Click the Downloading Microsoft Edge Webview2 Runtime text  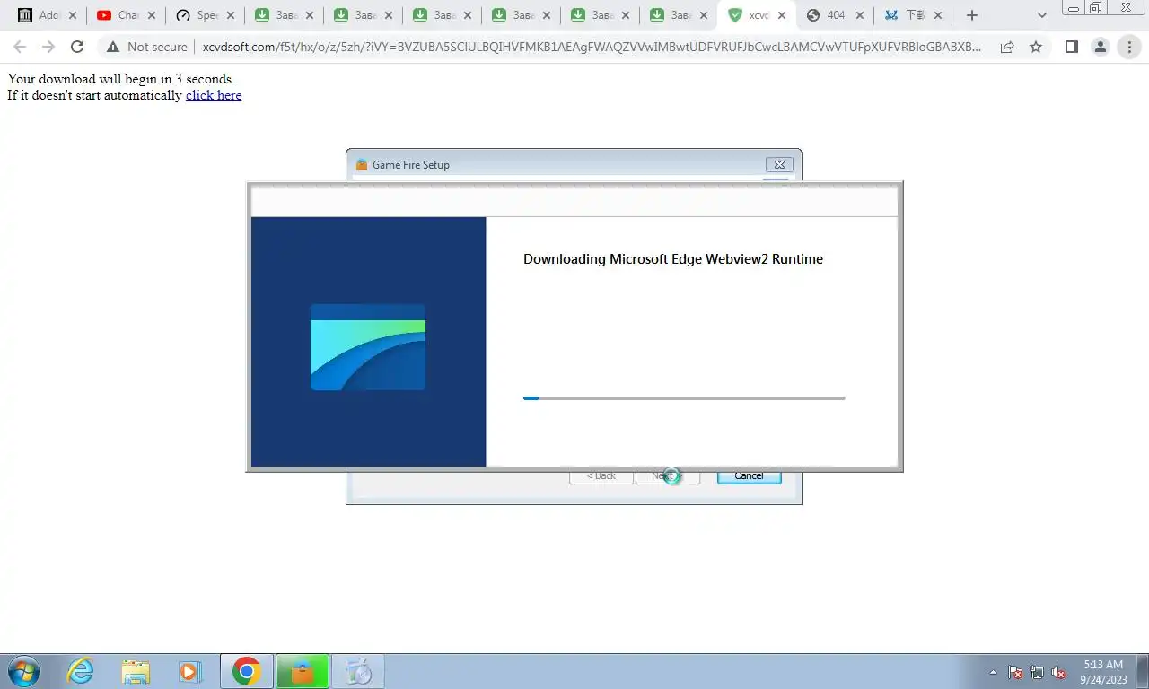coord(673,259)
